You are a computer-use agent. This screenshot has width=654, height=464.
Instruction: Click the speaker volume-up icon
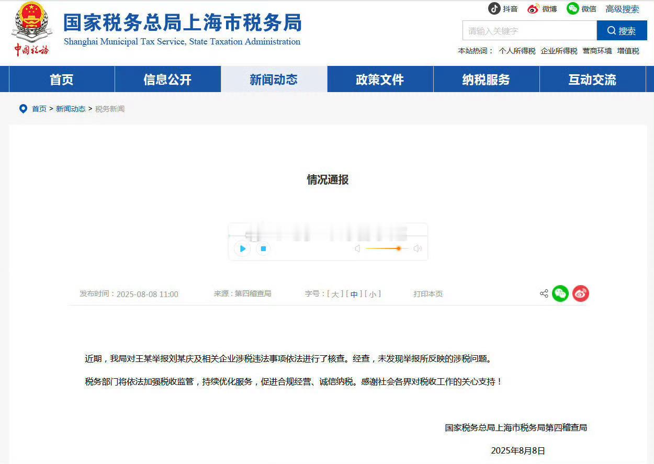click(418, 248)
